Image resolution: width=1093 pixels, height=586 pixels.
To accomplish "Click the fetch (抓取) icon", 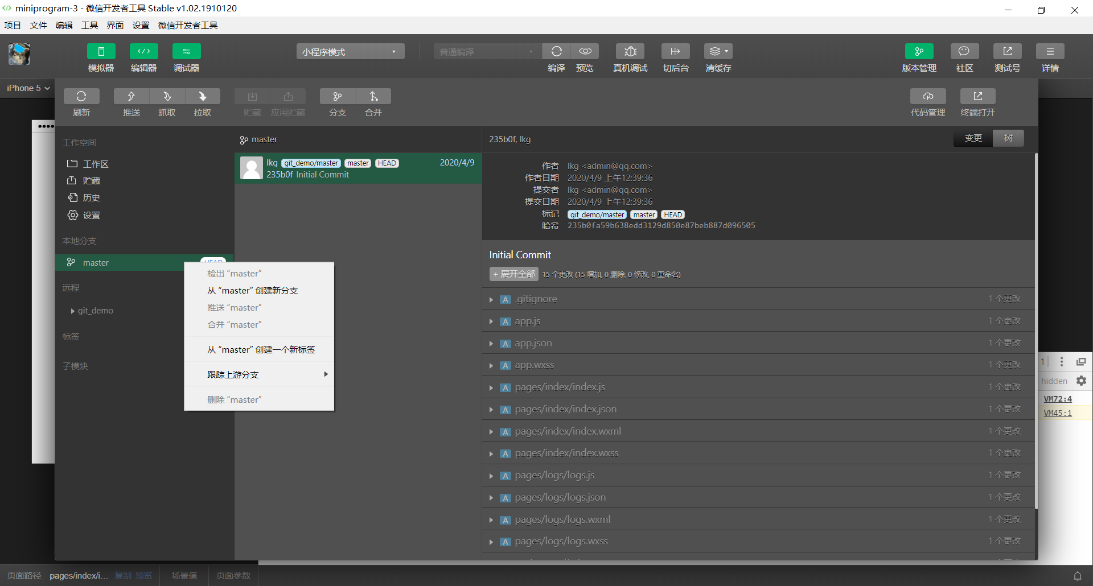I will [x=167, y=96].
